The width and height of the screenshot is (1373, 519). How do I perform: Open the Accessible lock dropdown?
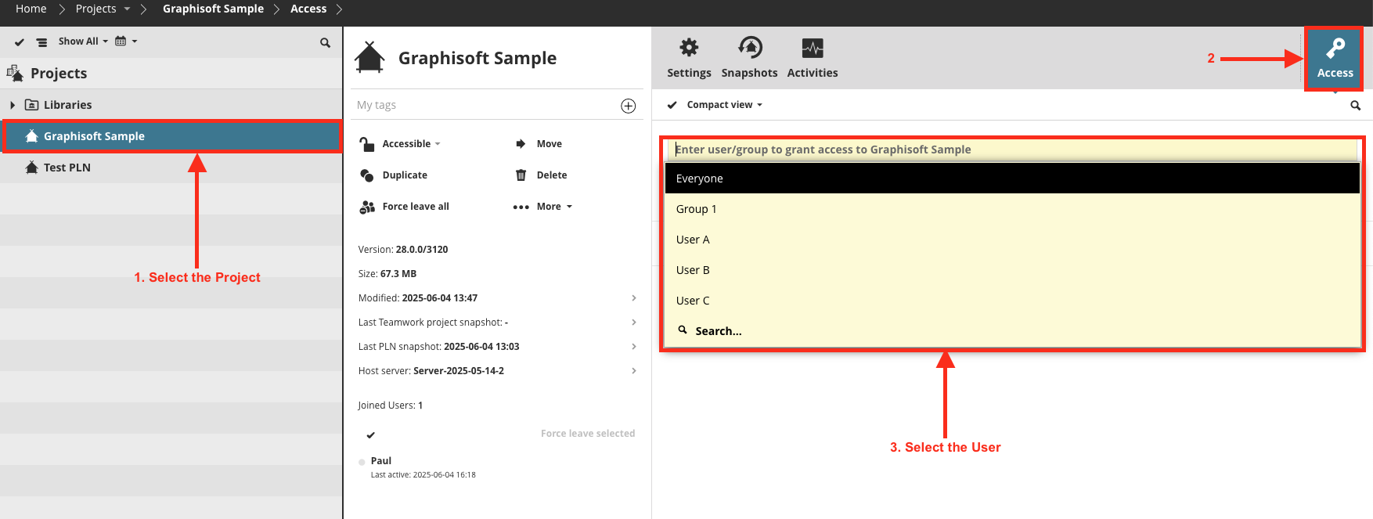point(399,144)
